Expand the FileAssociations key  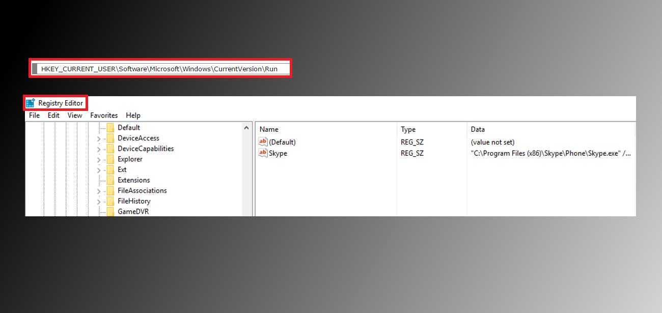click(x=99, y=191)
